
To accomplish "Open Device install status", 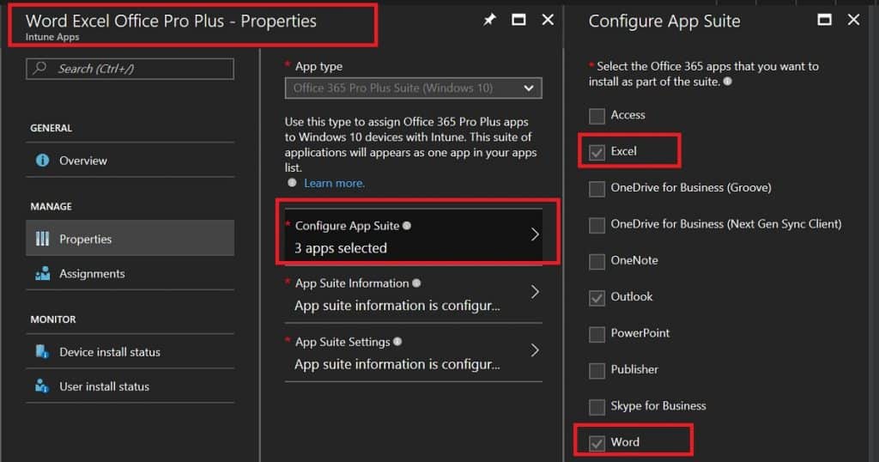I will pos(130,351).
